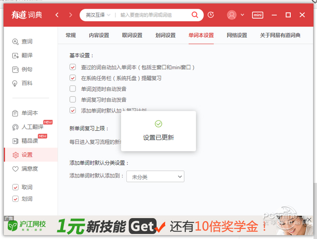Open 满意度 feedback in the sidebar
The height and width of the screenshot is (239, 317).
(x=25, y=169)
